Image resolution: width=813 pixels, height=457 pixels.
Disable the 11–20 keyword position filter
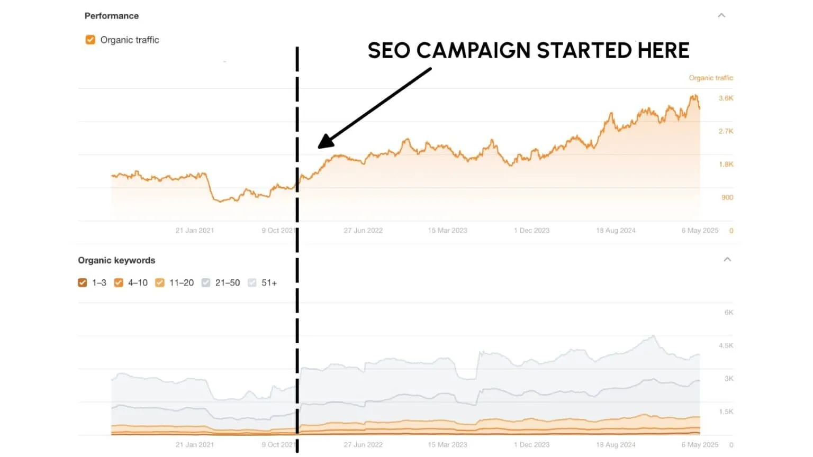[159, 282]
